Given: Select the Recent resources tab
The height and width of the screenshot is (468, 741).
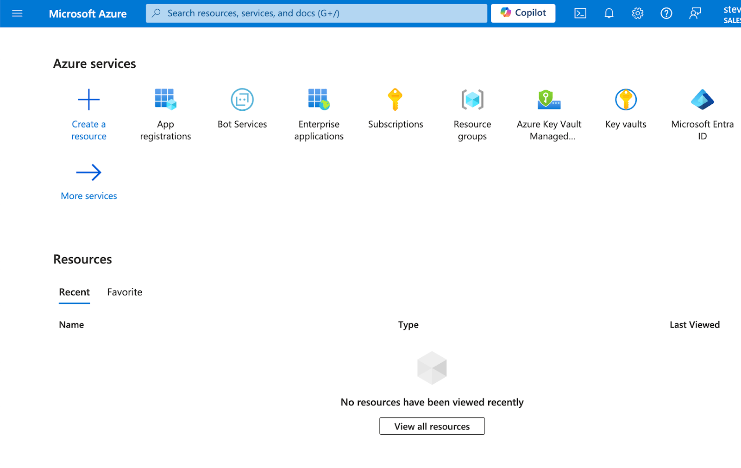Looking at the screenshot, I should tap(74, 292).
